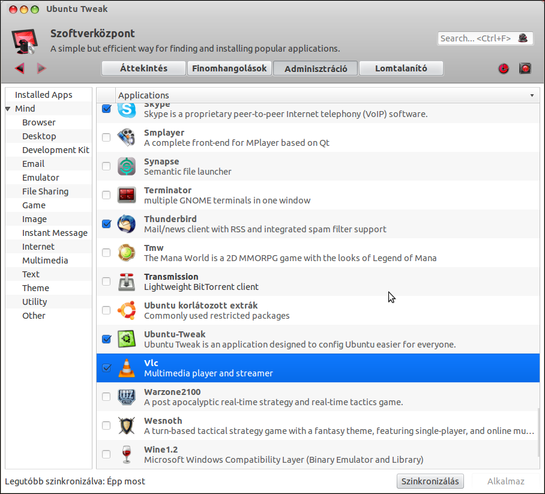
Task: Check the Wesnoth checkbox
Action: (x=106, y=426)
